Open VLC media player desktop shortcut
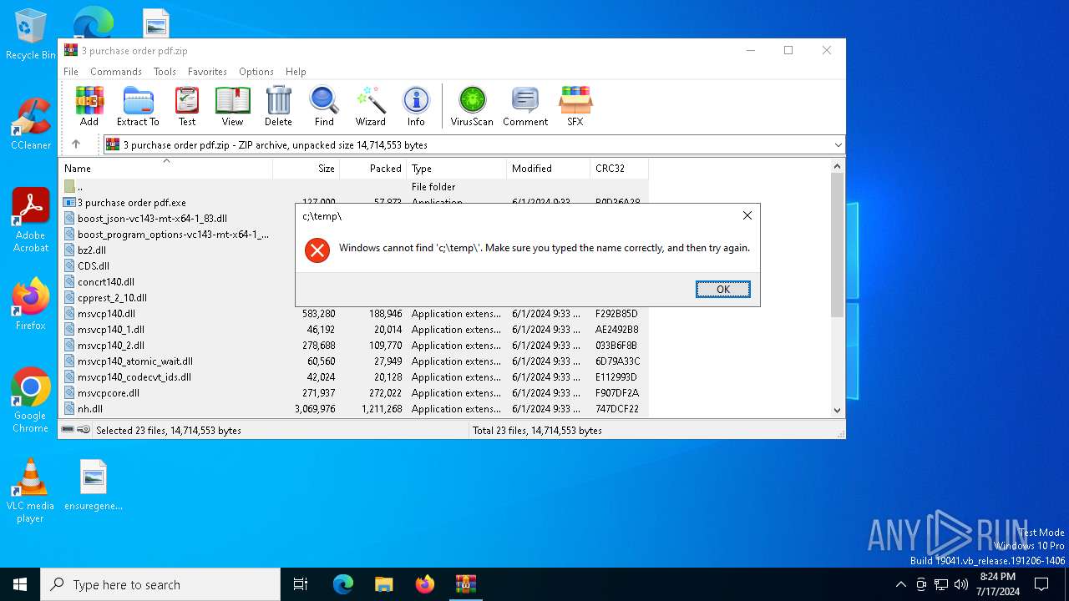Screen dimensions: 1069x601 tap(31, 491)
